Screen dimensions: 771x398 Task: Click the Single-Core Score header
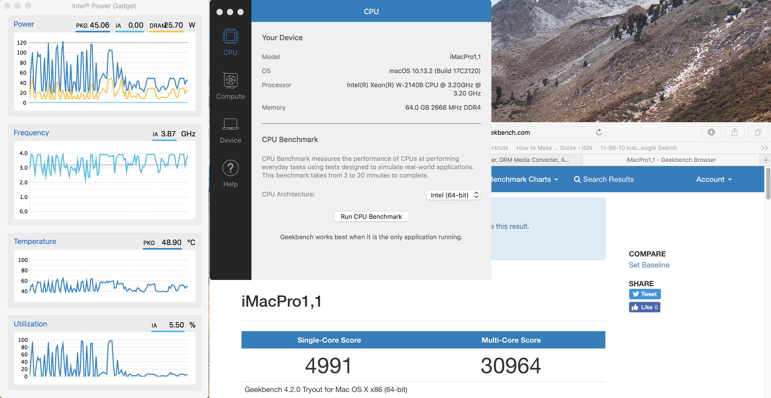329,340
